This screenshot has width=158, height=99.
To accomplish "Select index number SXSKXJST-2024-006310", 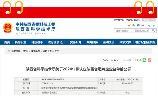I will (x=53, y=79).
